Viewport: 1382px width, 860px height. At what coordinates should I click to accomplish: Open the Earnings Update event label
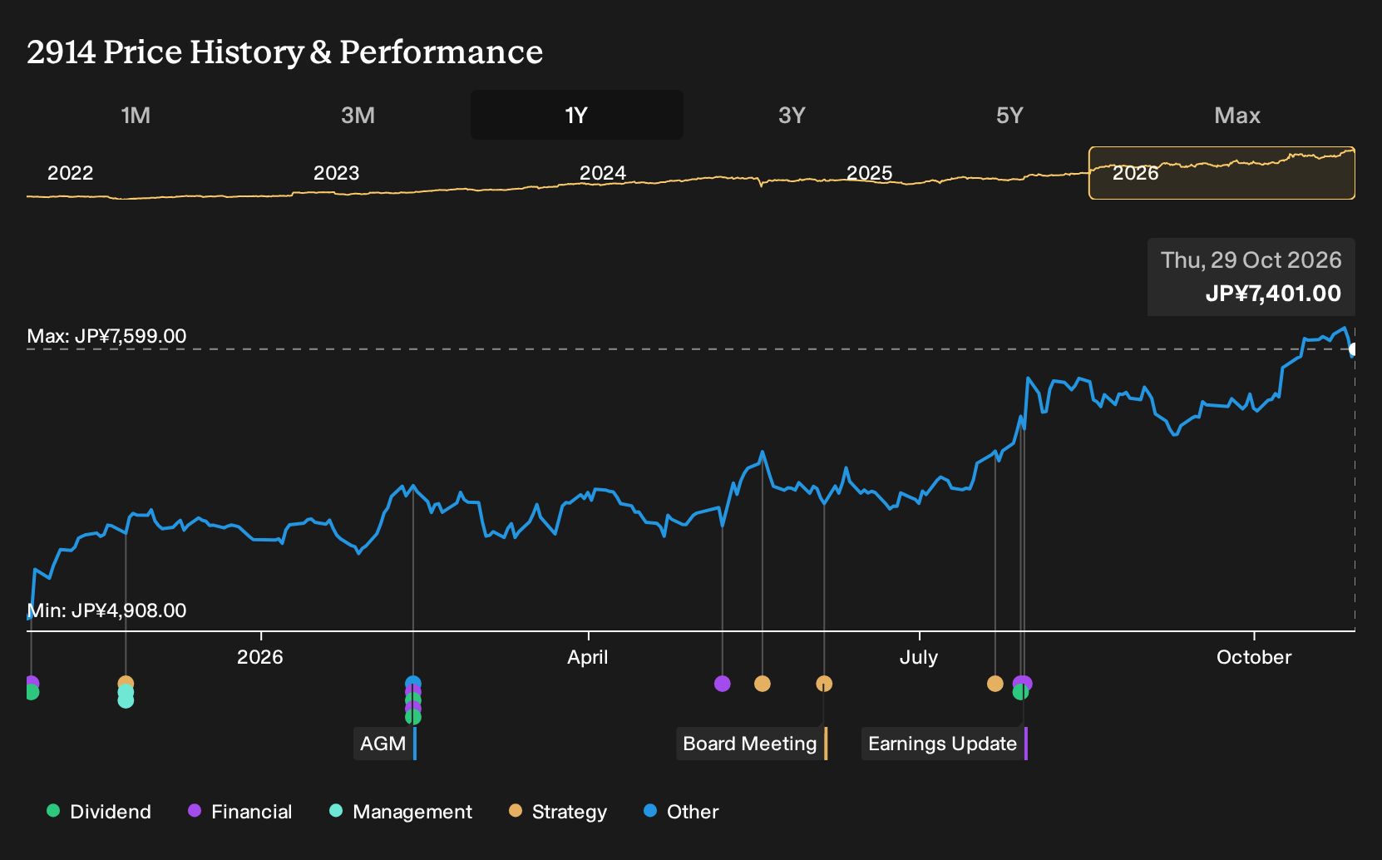pos(945,744)
